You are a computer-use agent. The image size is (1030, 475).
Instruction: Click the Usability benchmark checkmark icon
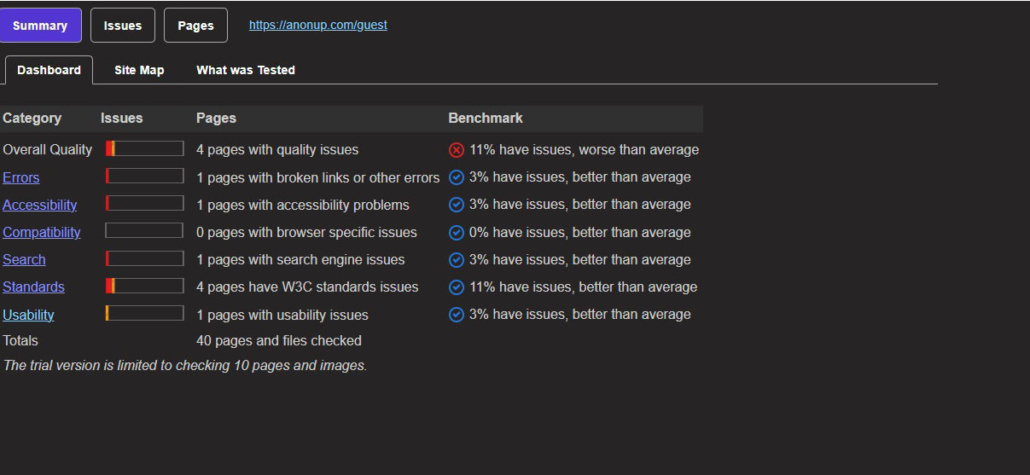(457, 315)
